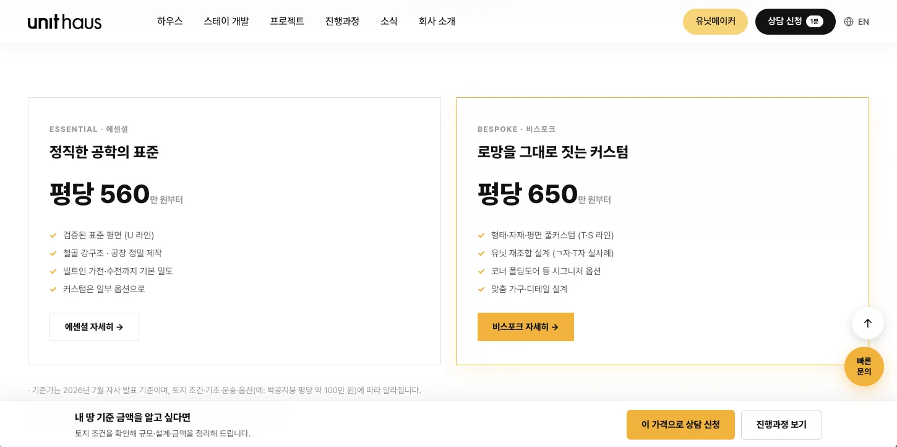The image size is (897, 447).
Task: Click 에센셜 자세히 button
Action: 94,327
